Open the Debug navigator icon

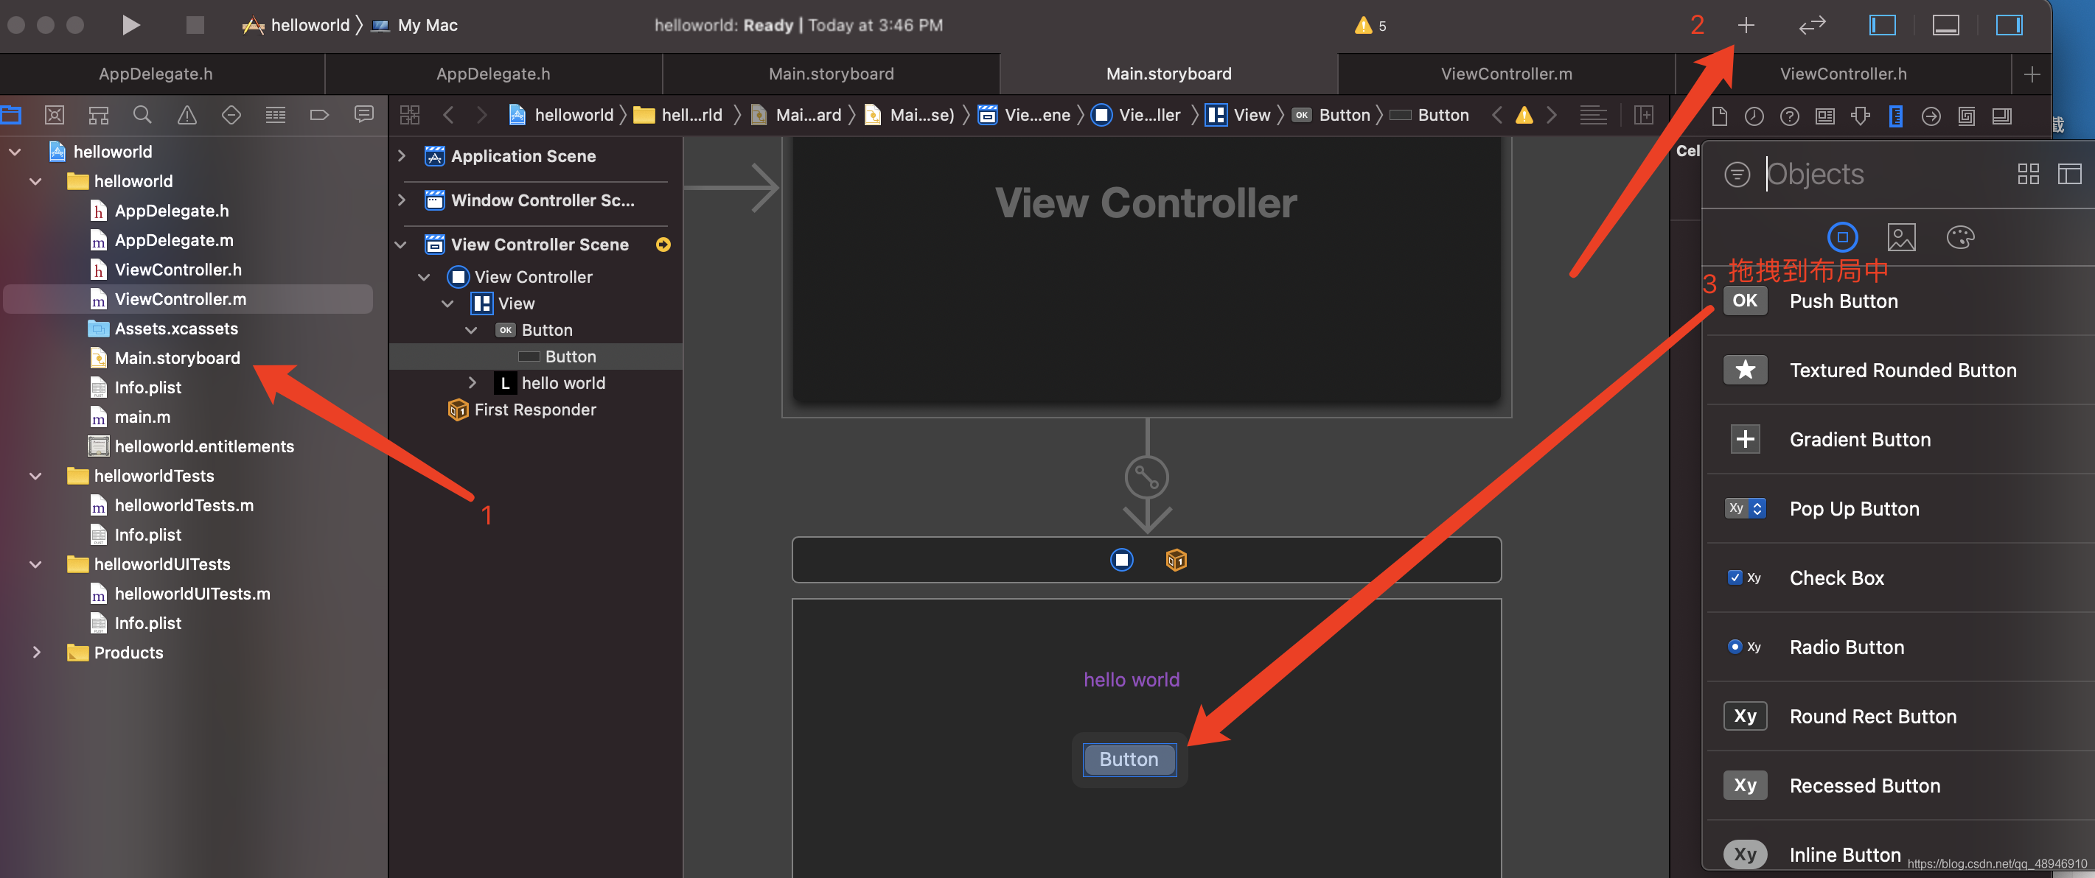pyautogui.click(x=276, y=115)
